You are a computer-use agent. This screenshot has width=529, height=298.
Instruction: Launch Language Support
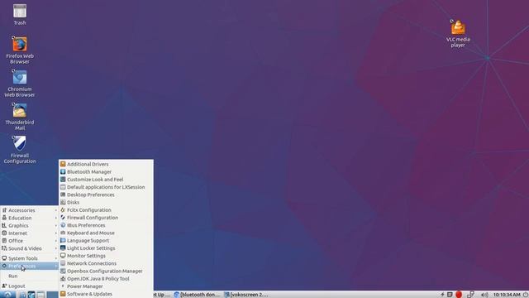pyautogui.click(x=106, y=241)
